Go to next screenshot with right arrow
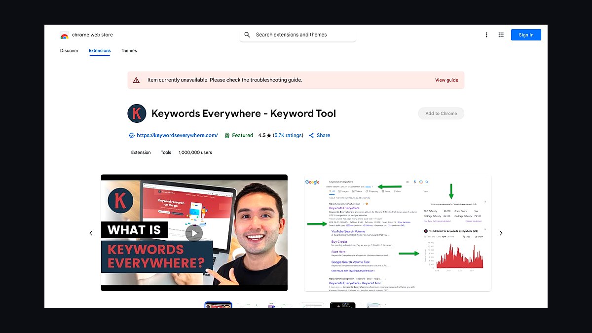Viewport: 592px width, 333px height. coord(501,233)
